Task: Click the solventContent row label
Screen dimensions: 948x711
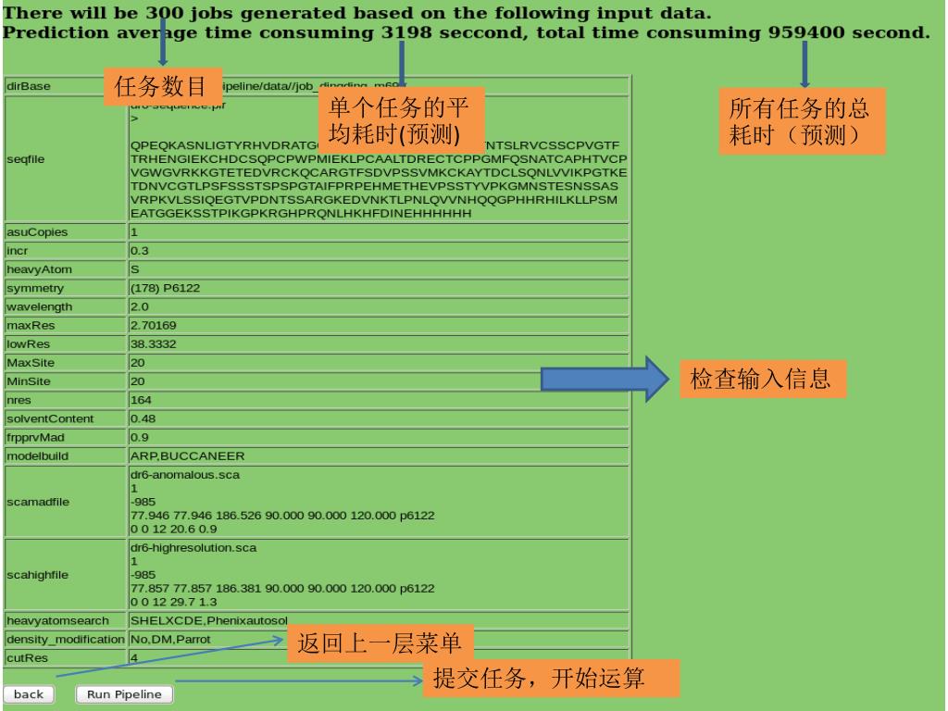Action: [50, 419]
